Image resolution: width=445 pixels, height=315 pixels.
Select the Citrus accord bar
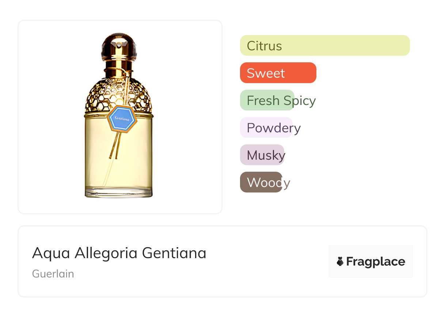[324, 46]
